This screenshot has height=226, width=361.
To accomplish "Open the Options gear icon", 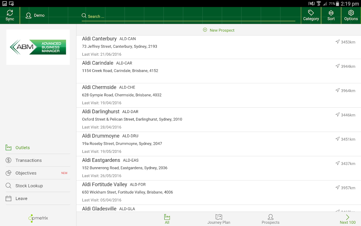I will tap(351, 13).
